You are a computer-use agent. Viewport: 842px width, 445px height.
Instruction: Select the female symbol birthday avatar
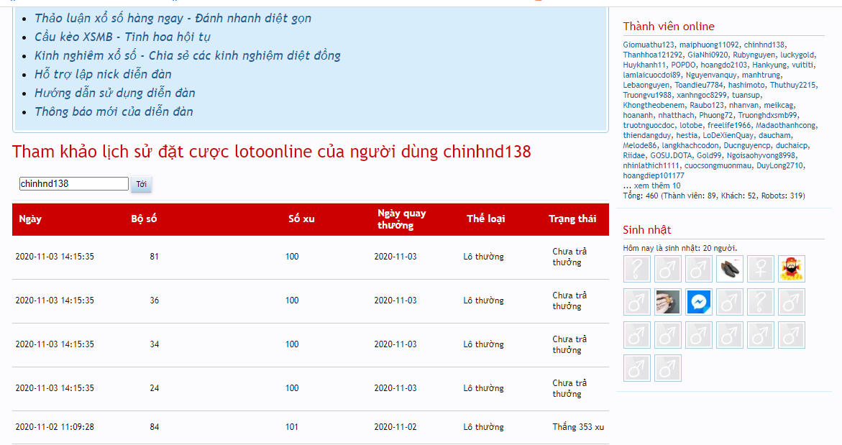(x=761, y=269)
